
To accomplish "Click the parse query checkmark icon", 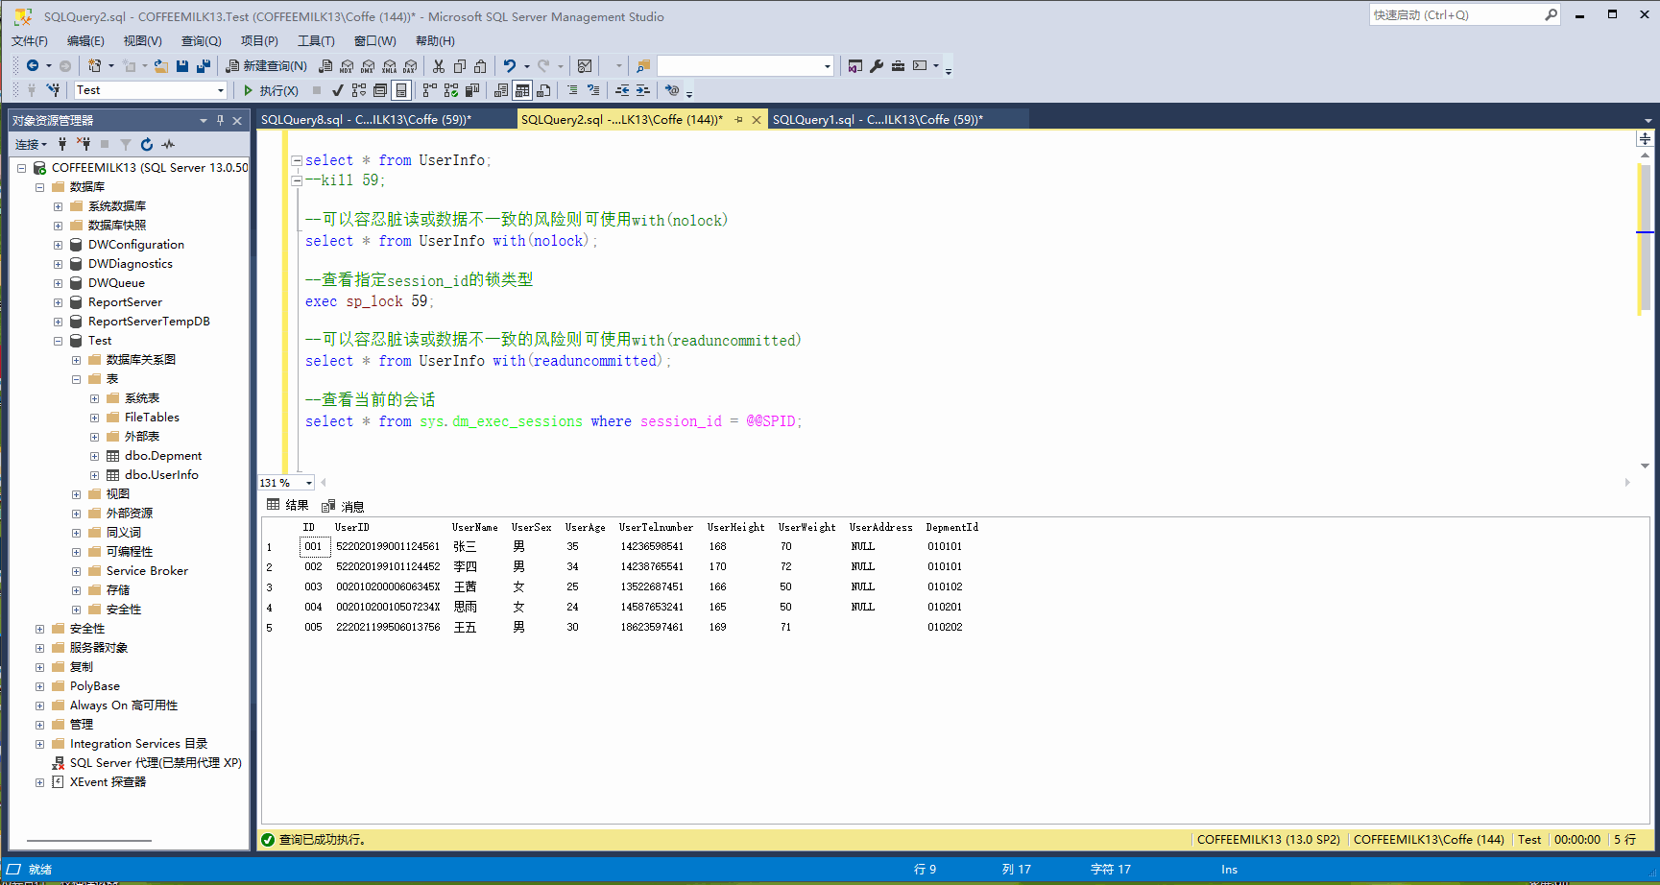I will point(337,89).
